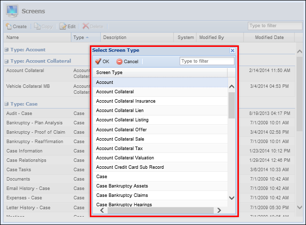Close the Select Screen Type dialog

pyautogui.click(x=232, y=50)
